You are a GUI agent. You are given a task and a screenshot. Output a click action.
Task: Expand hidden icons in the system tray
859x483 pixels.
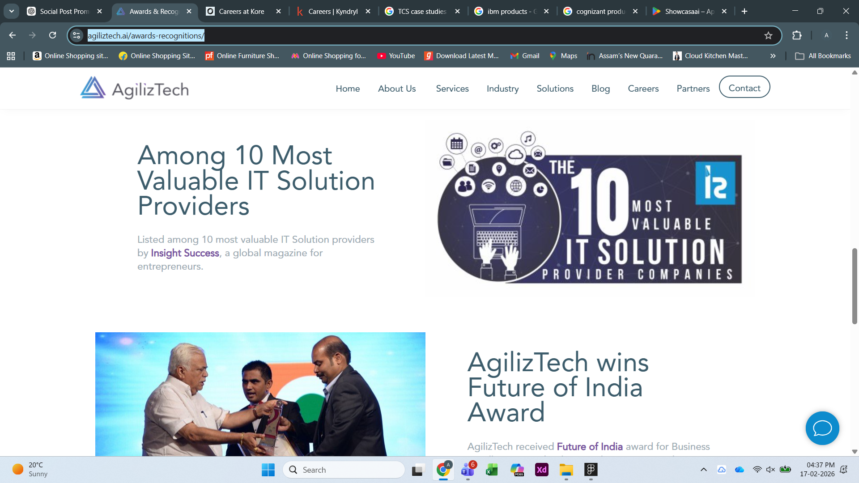coord(703,470)
